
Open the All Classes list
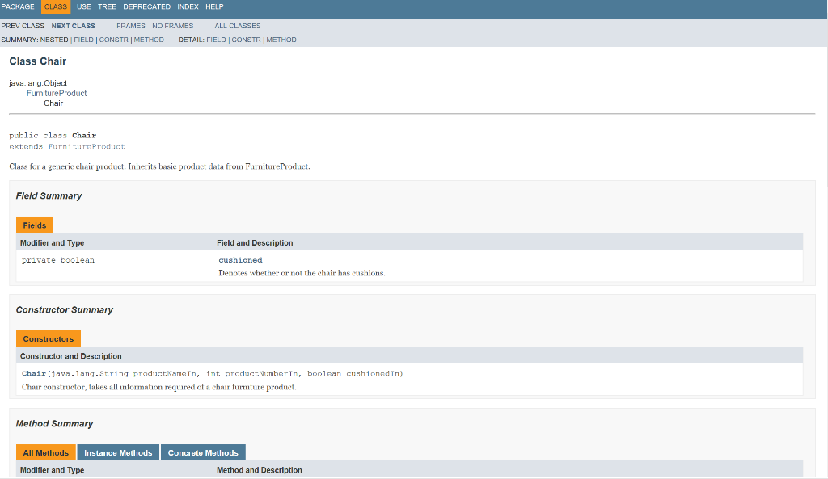tap(236, 25)
